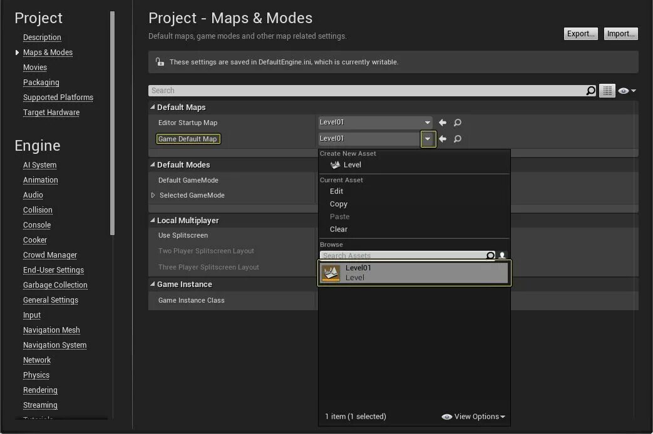This screenshot has height=434, width=653.
Task: Open the Supported Platforms settings link
Action: pos(58,98)
